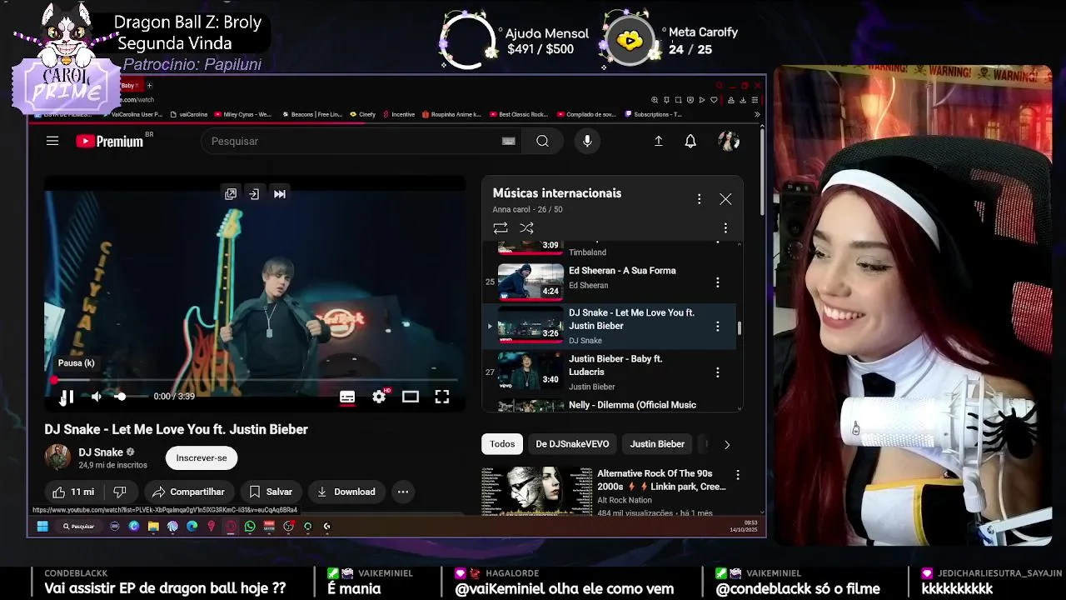Adjust the player volume slider
The width and height of the screenshot is (1066, 600).
[x=129, y=397]
